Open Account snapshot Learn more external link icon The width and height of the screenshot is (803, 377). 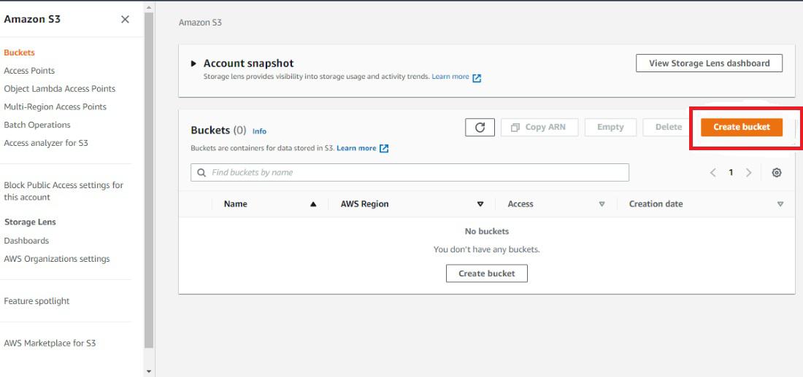coord(477,78)
